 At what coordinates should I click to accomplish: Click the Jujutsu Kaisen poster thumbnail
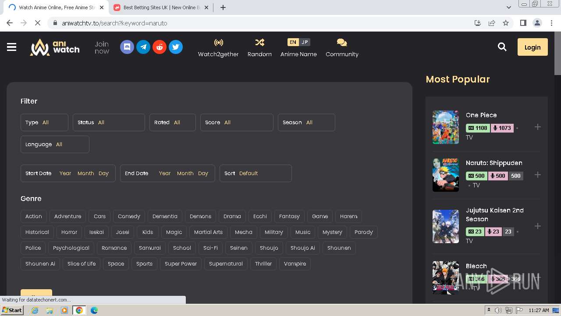[x=446, y=226]
